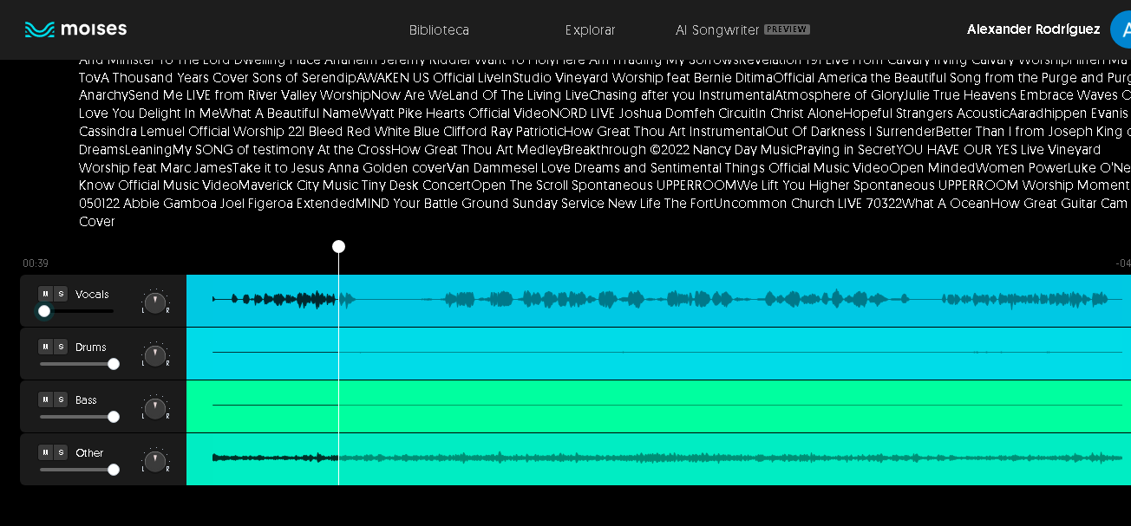
Task: Click the Bass waveform lane
Action: 658,406
